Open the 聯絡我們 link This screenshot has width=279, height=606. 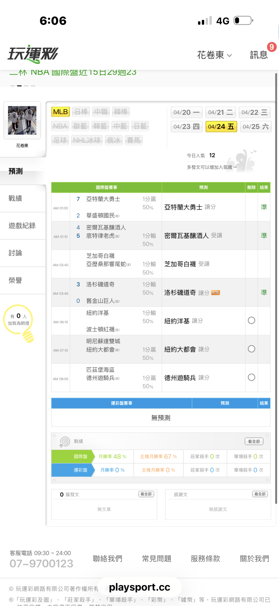coord(107,558)
